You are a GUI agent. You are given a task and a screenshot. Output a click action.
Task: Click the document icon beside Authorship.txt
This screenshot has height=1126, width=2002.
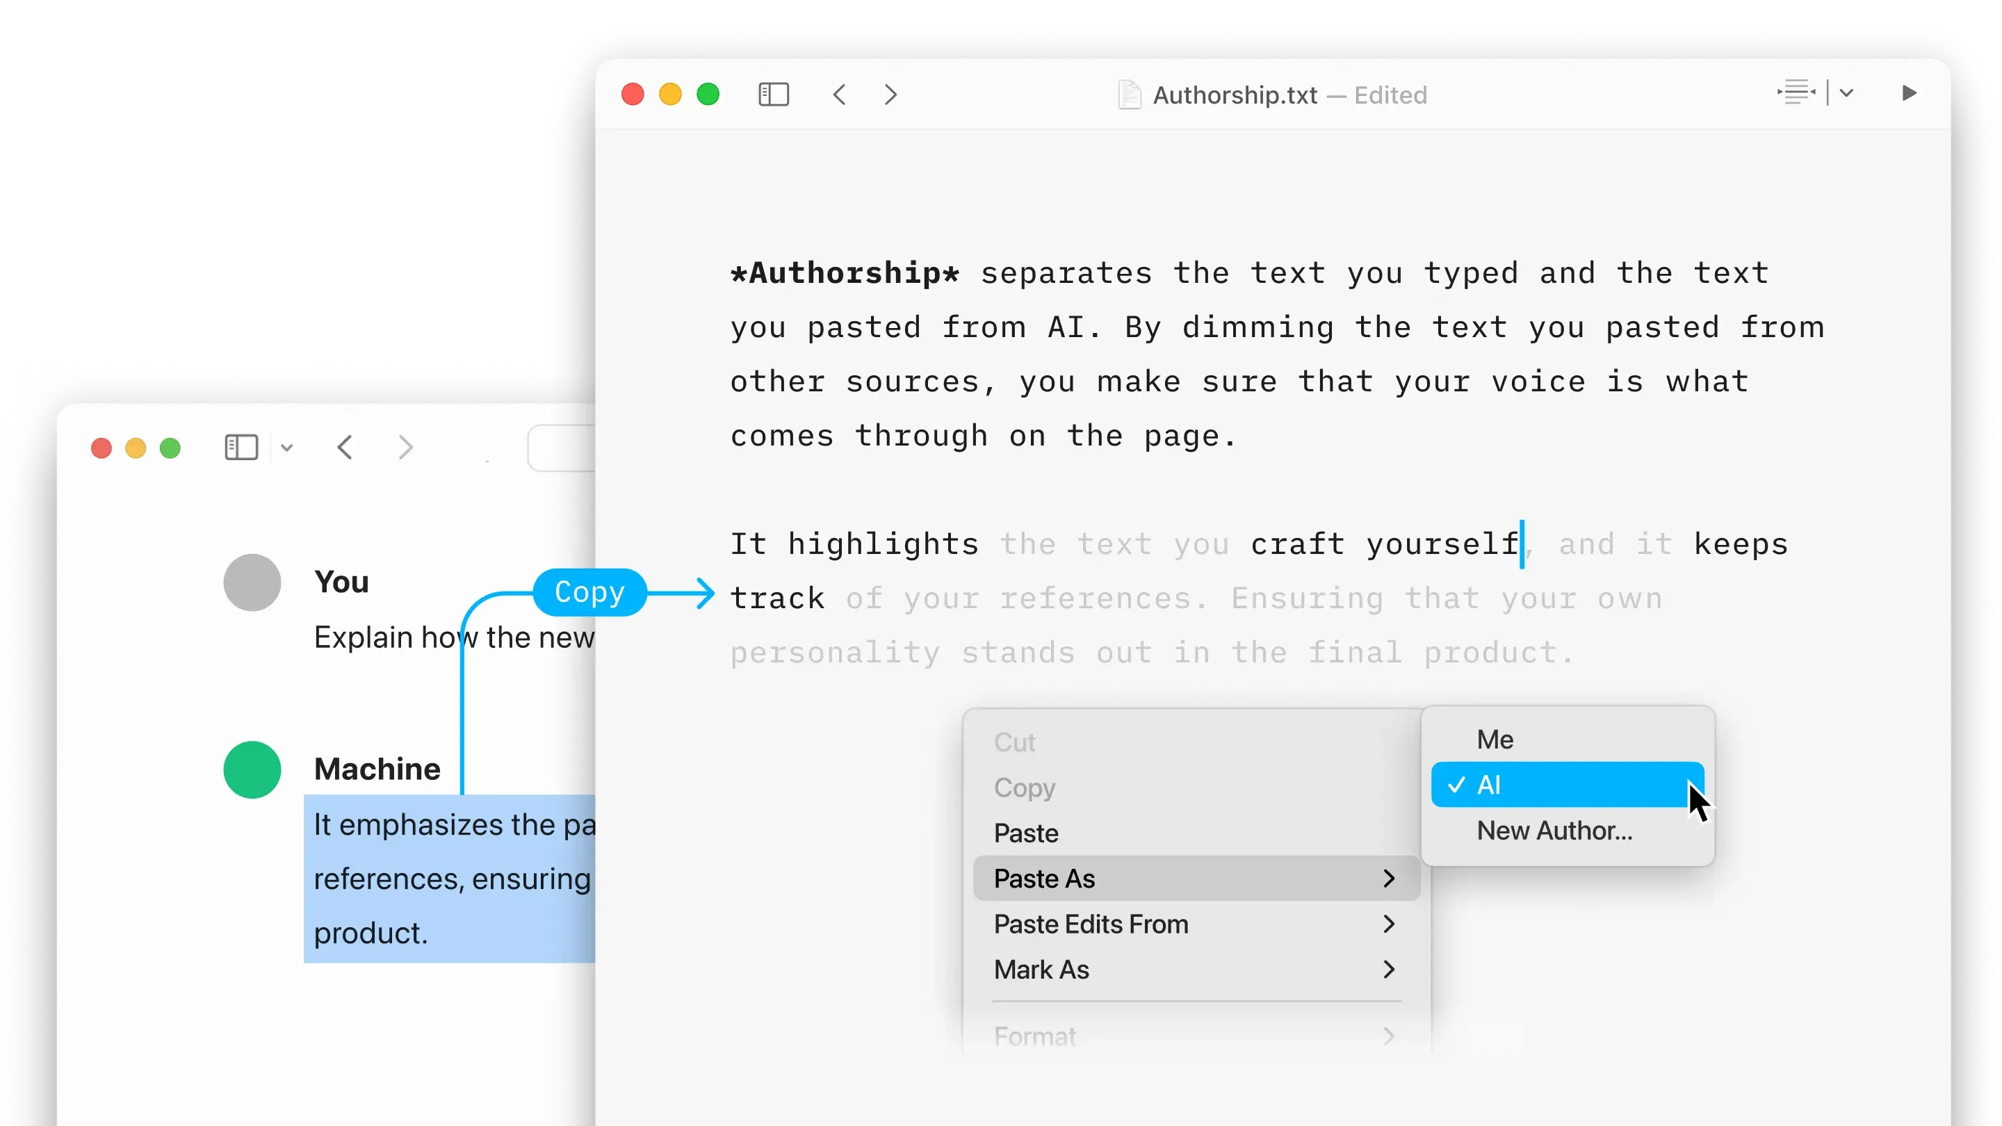(1129, 95)
